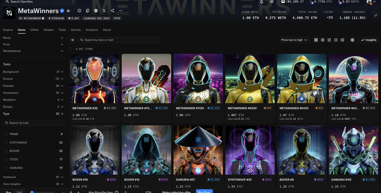The image size is (381, 193).
Task: Open the collection info icon
Action: pyautogui.click(x=79, y=11)
